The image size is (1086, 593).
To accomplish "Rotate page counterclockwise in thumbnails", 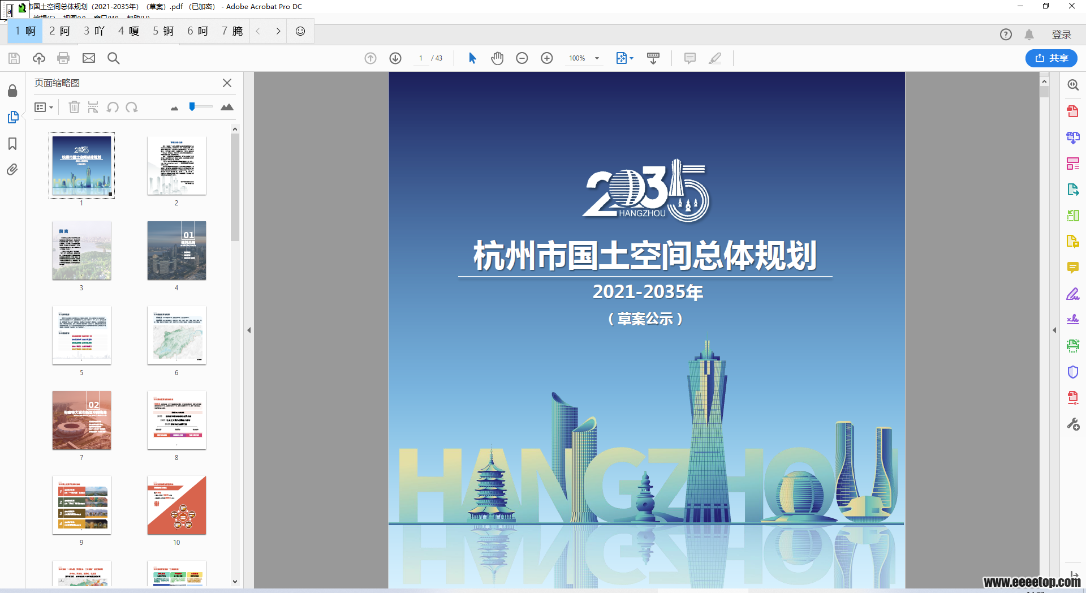I will coord(113,107).
